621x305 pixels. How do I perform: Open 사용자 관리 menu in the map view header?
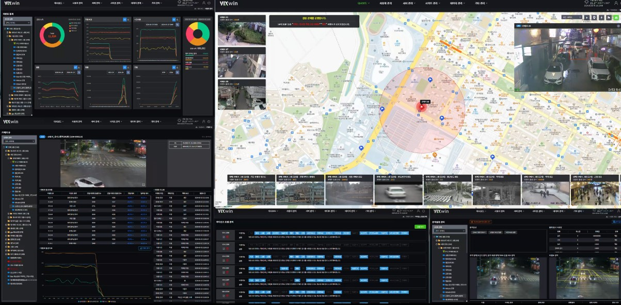pyautogui.click(x=385, y=3)
